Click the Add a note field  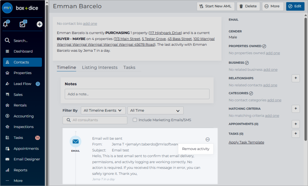137,94
